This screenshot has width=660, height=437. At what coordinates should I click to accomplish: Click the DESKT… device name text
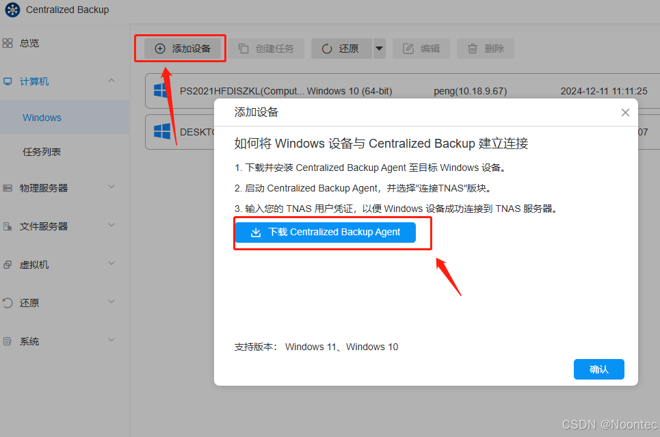(197, 132)
